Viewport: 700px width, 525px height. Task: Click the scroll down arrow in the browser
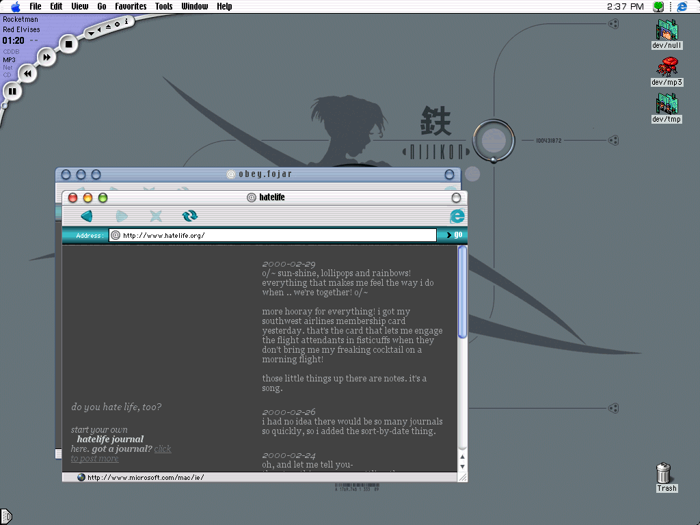click(462, 467)
